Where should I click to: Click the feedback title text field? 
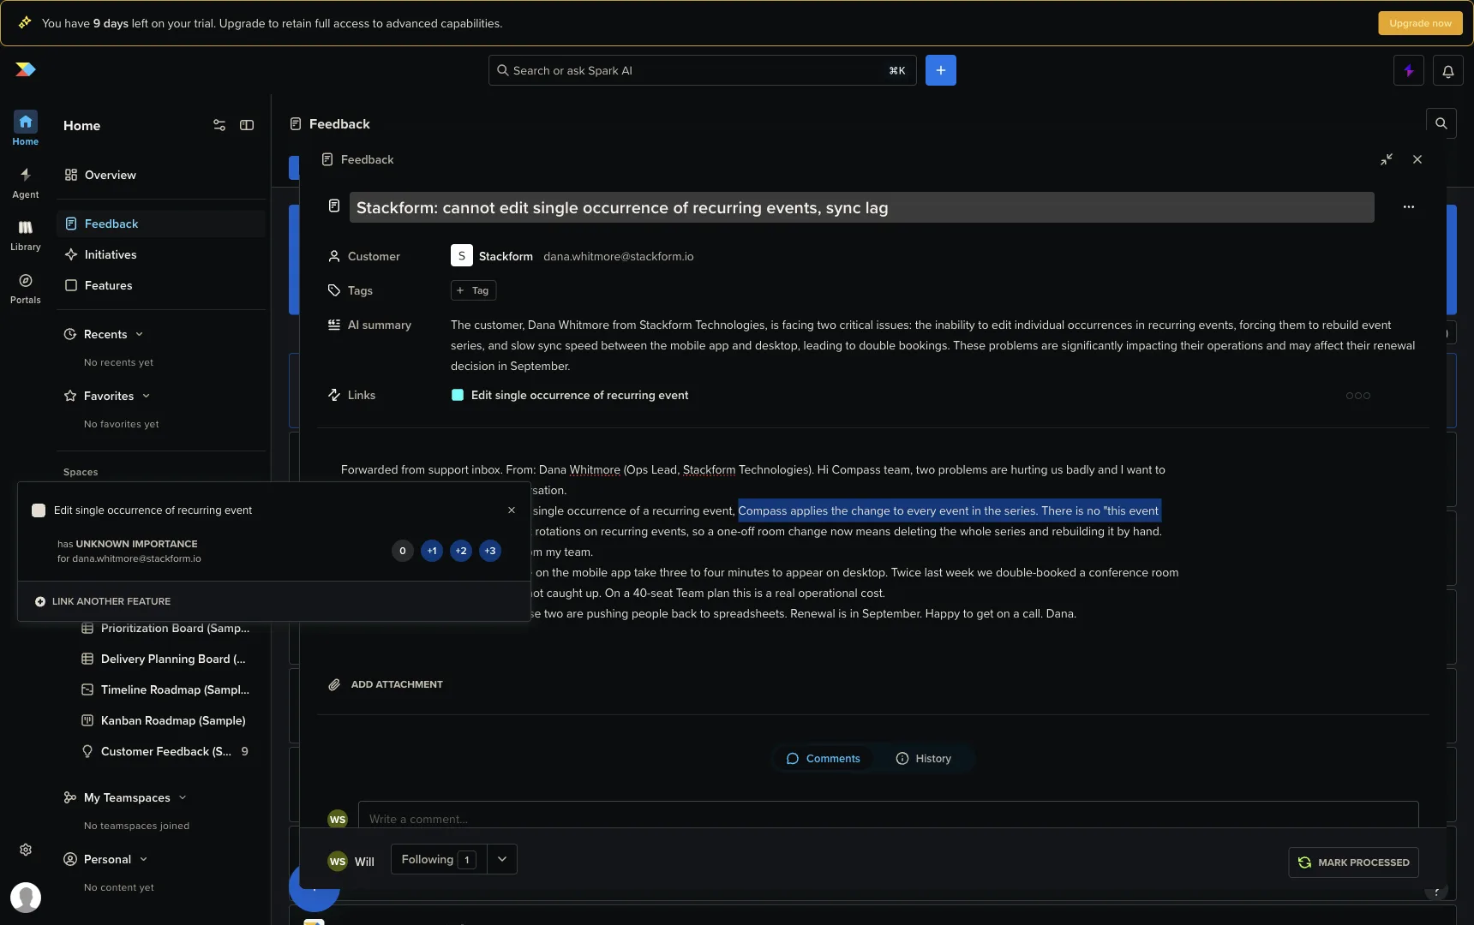[x=861, y=207]
